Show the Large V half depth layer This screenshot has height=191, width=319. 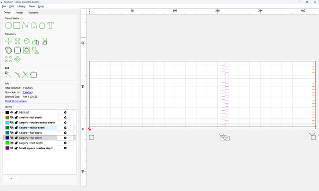12,143
